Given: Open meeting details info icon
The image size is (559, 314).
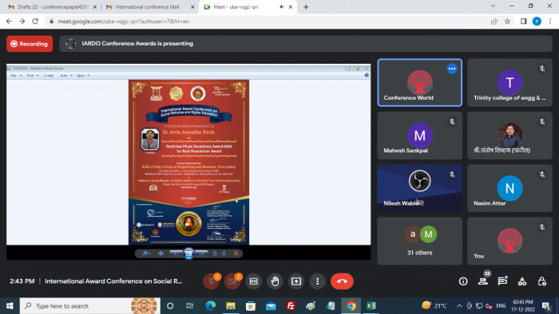Looking at the screenshot, I should [463, 281].
